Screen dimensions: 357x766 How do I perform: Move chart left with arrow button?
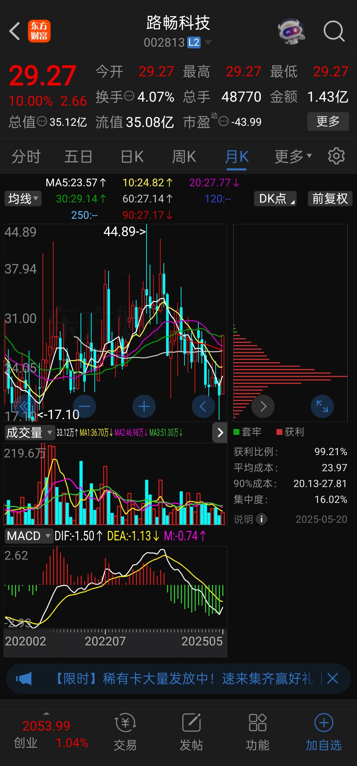pyautogui.click(x=203, y=406)
